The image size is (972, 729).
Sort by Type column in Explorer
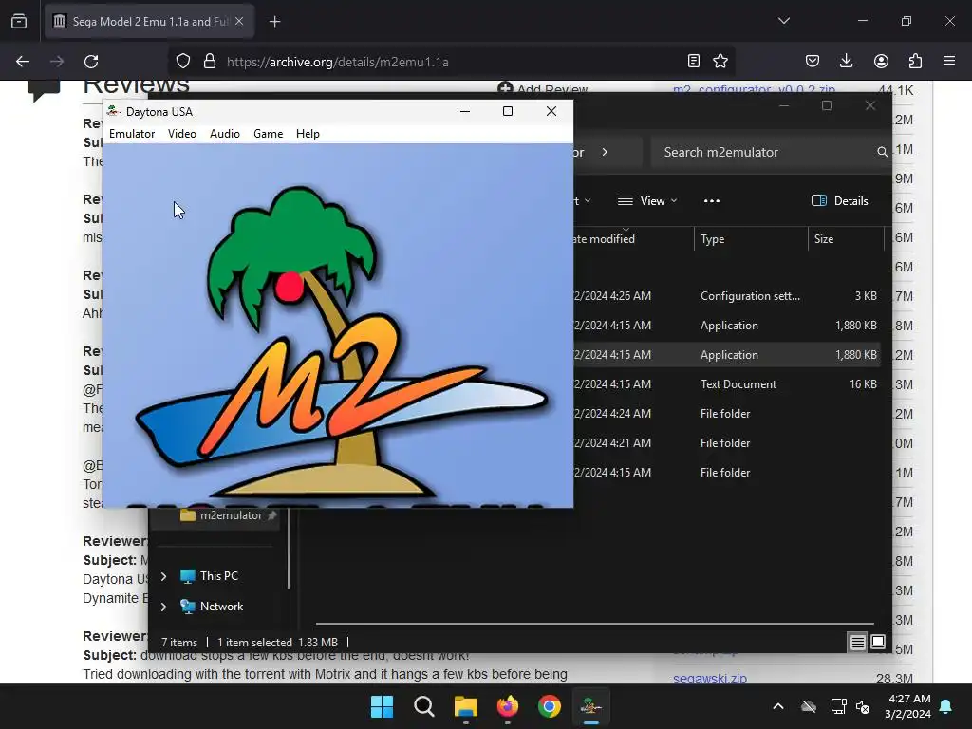751,239
